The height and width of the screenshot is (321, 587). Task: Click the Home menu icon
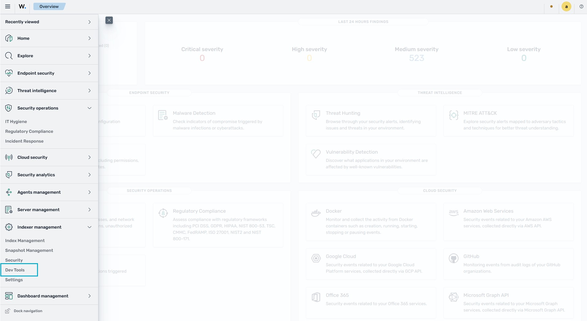[x=9, y=38]
